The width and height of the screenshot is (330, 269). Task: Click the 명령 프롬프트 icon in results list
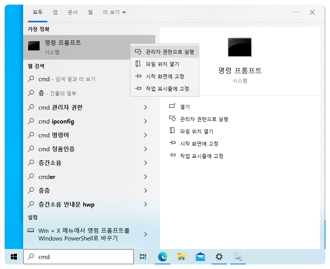34,46
